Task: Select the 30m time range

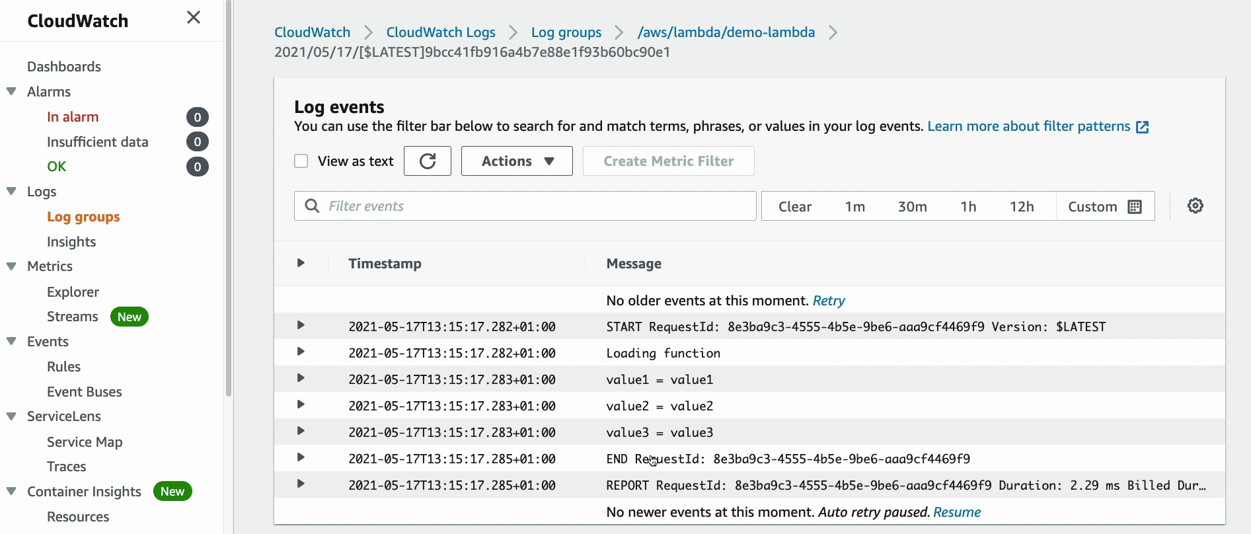Action: point(913,207)
